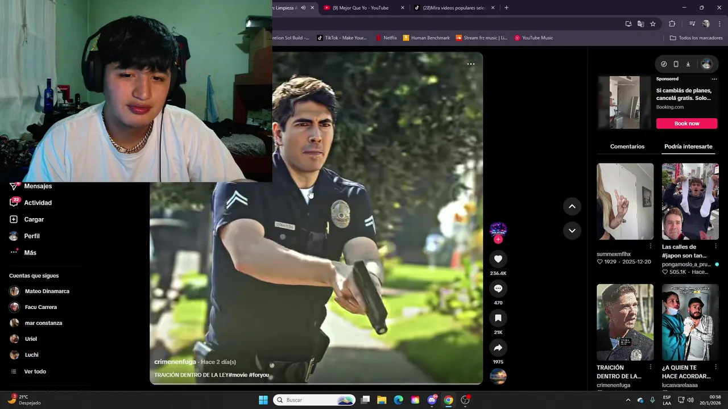Open Chrome three-dot menu
Viewport: 728px width, 409px height.
pos(720,24)
